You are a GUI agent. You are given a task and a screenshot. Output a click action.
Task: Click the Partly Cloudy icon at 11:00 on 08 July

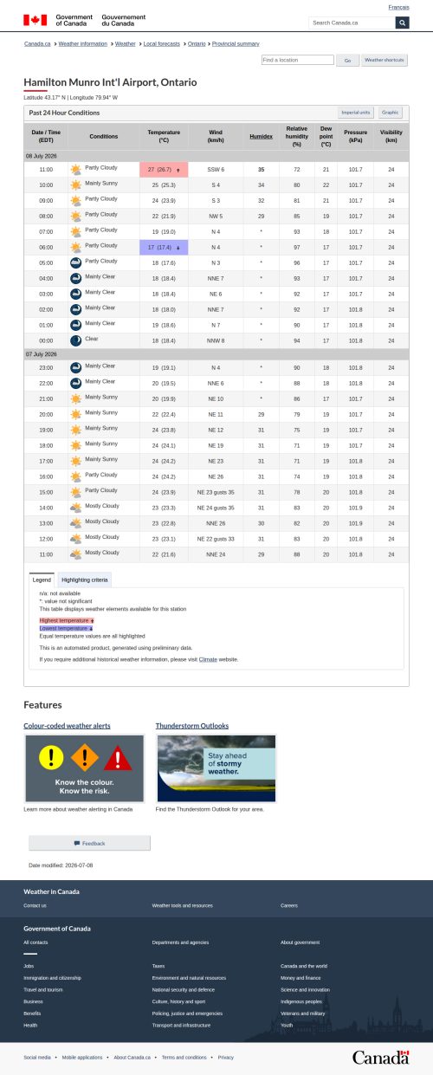76,170
